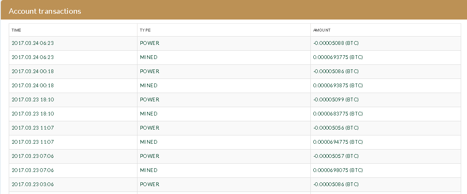The height and width of the screenshot is (194, 467).
Task: Select the 2017.03.23 11:07 MINED timestamp
Action: pos(33,142)
